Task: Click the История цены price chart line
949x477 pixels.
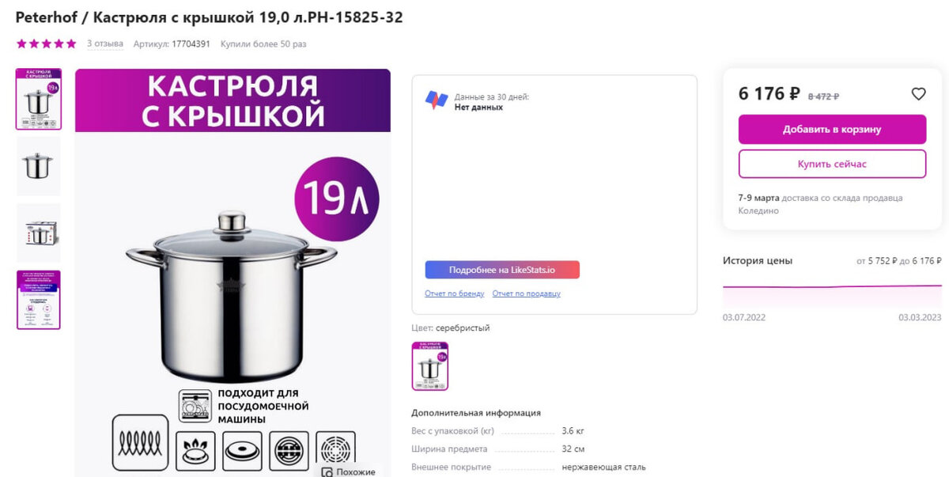Action: (x=832, y=286)
